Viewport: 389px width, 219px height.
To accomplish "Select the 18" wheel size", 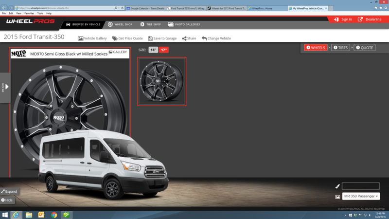I will point(153,50).
